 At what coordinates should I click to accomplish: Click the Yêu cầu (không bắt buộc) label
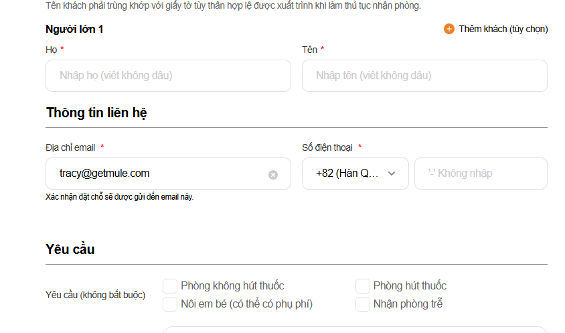point(95,295)
